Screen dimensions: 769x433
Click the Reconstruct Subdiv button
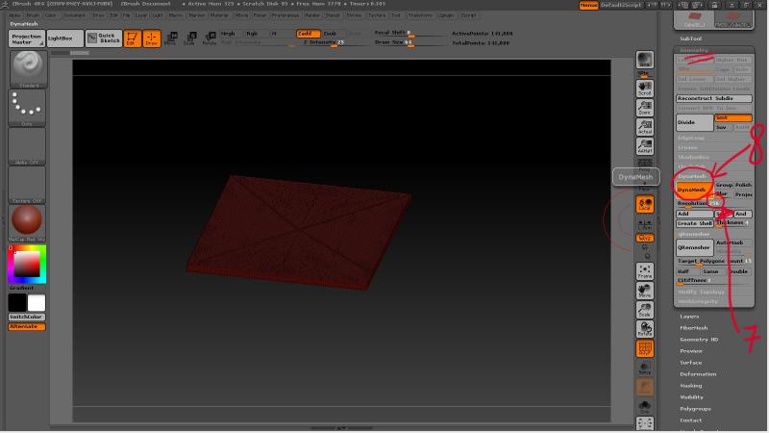[x=713, y=99]
